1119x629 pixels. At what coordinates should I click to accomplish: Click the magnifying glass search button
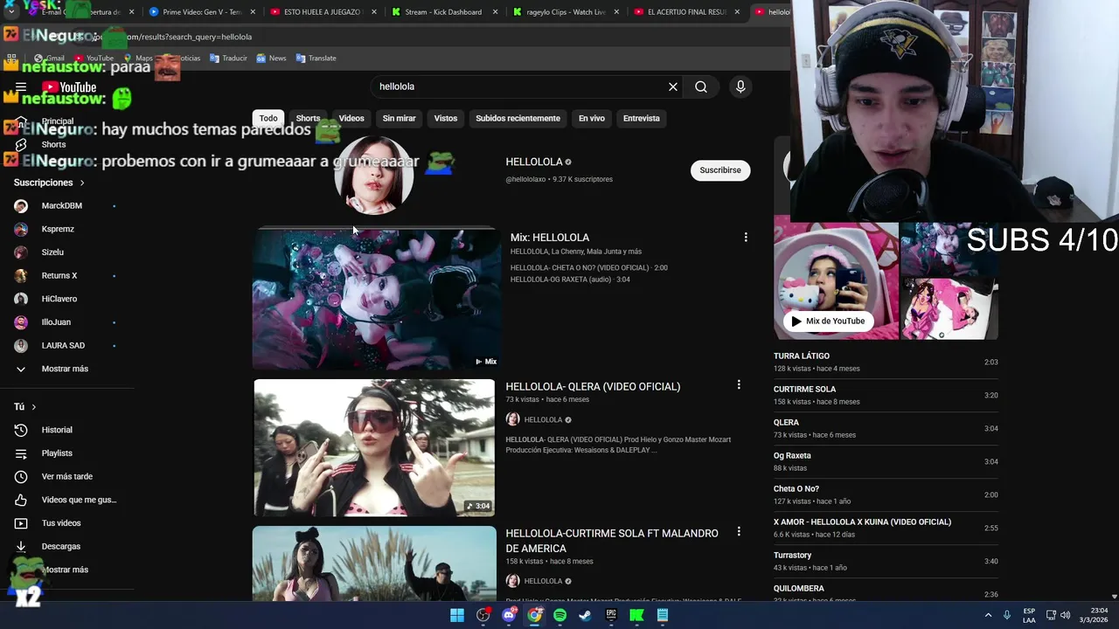click(701, 86)
